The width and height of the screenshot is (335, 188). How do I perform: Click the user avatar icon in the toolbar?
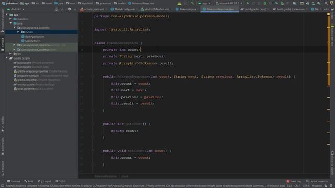pyautogui.click(x=332, y=3)
